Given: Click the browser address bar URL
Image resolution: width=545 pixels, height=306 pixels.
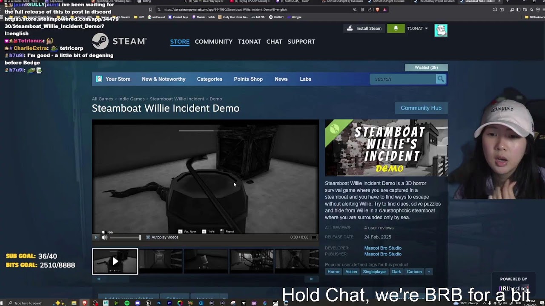Looking at the screenshot, I should 225,9.
